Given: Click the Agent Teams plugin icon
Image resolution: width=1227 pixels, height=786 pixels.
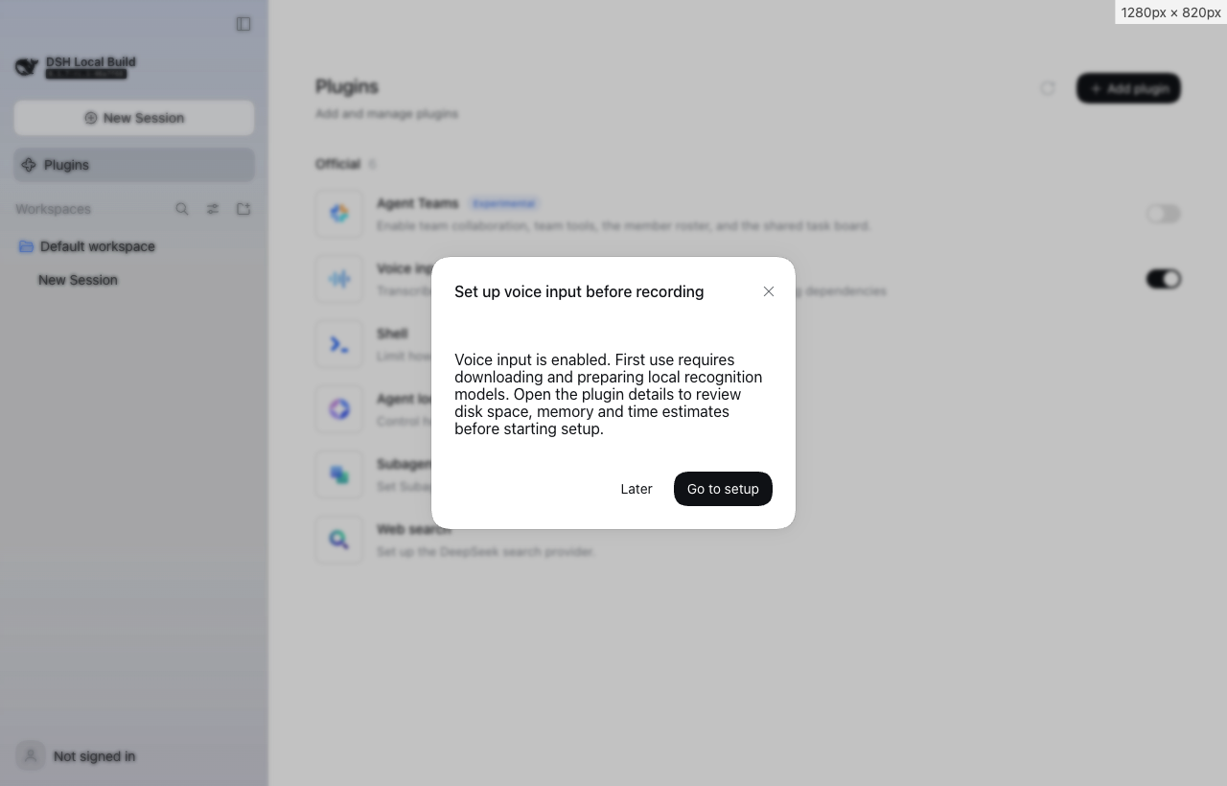Looking at the screenshot, I should click(339, 214).
